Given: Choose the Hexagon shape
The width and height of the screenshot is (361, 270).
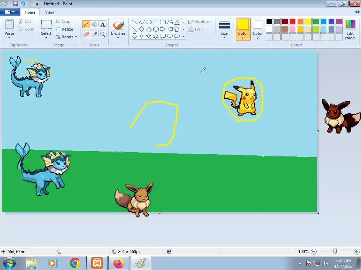Looking at the screenshot, I should point(156,29).
